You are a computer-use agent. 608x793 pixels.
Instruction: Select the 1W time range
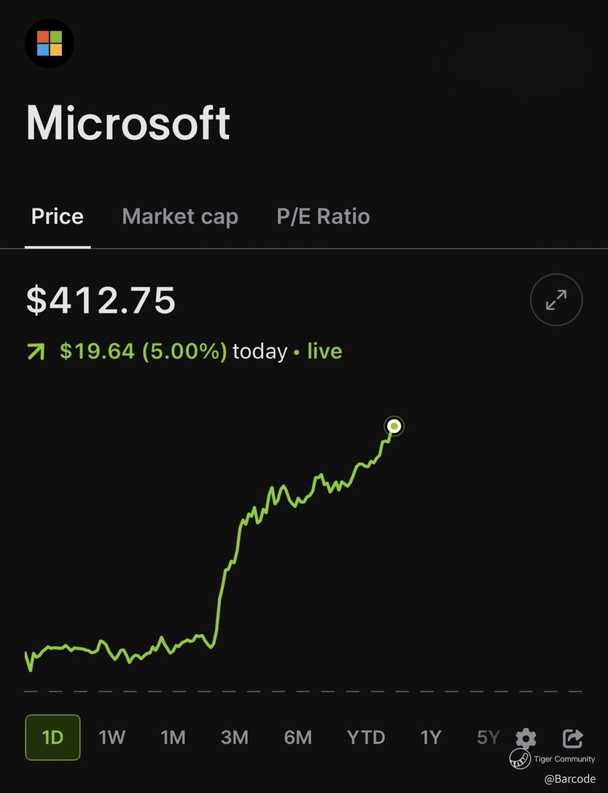[112, 738]
